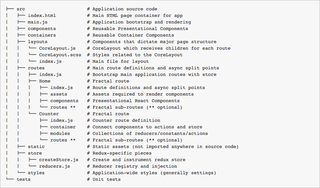Click the tests root folder
320x188 pixels.
point(23,179)
